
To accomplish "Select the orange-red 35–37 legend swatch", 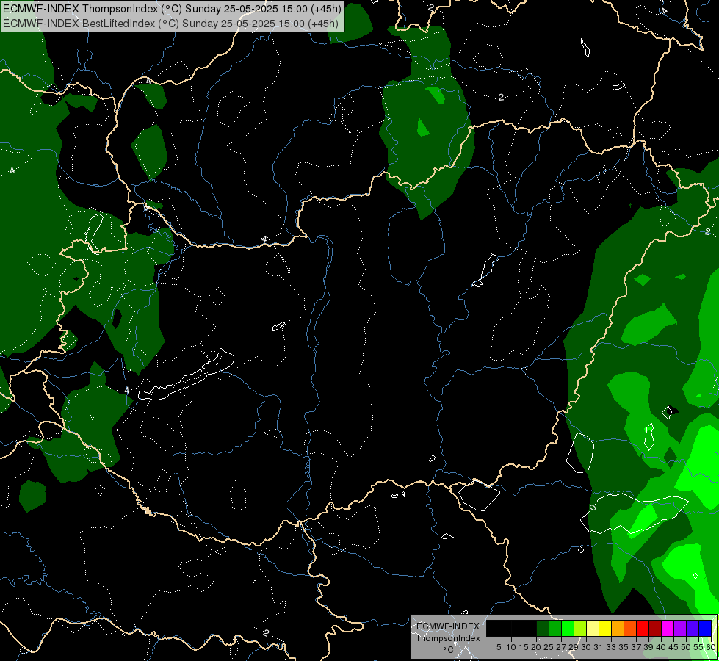I will pyautogui.click(x=630, y=628).
